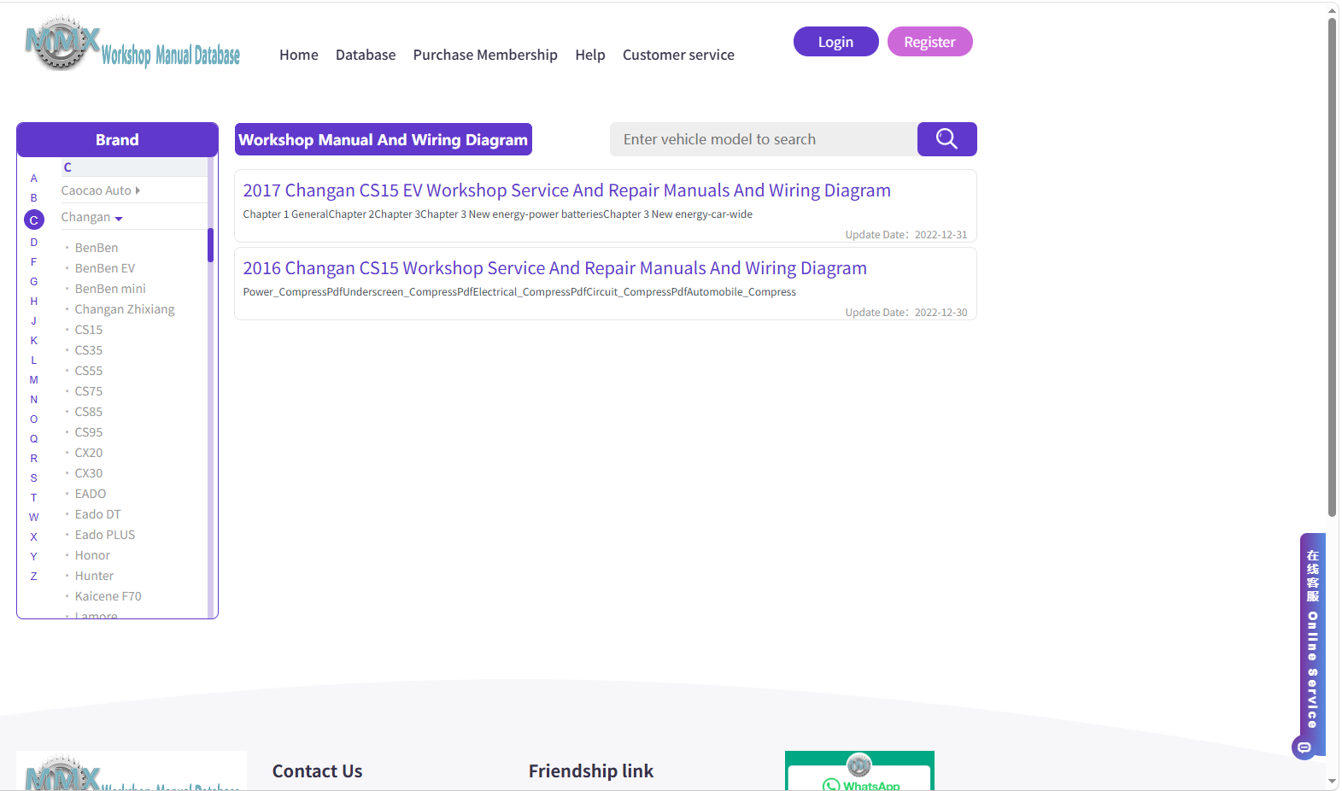The height and width of the screenshot is (791, 1342).
Task: Select letter O in brand index
Action: pyautogui.click(x=34, y=419)
